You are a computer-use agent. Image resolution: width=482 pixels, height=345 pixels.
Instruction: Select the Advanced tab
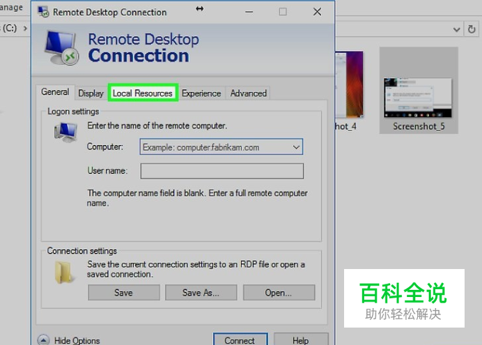pos(249,93)
